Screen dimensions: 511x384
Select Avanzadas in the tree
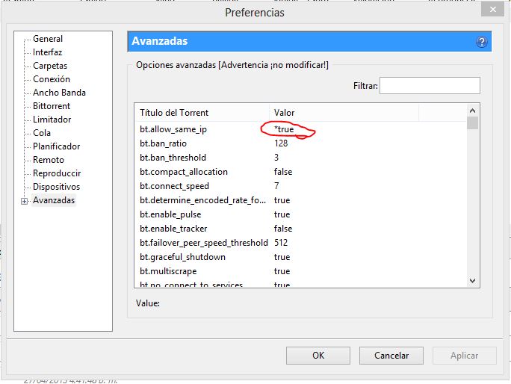[54, 200]
